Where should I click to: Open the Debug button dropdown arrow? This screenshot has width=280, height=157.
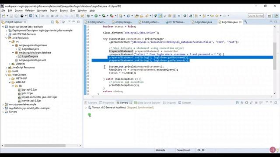pyautogui.click(x=92, y=16)
